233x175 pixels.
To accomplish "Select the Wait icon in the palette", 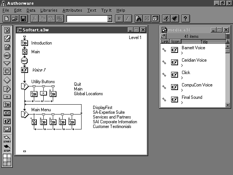I will tap(7, 55).
